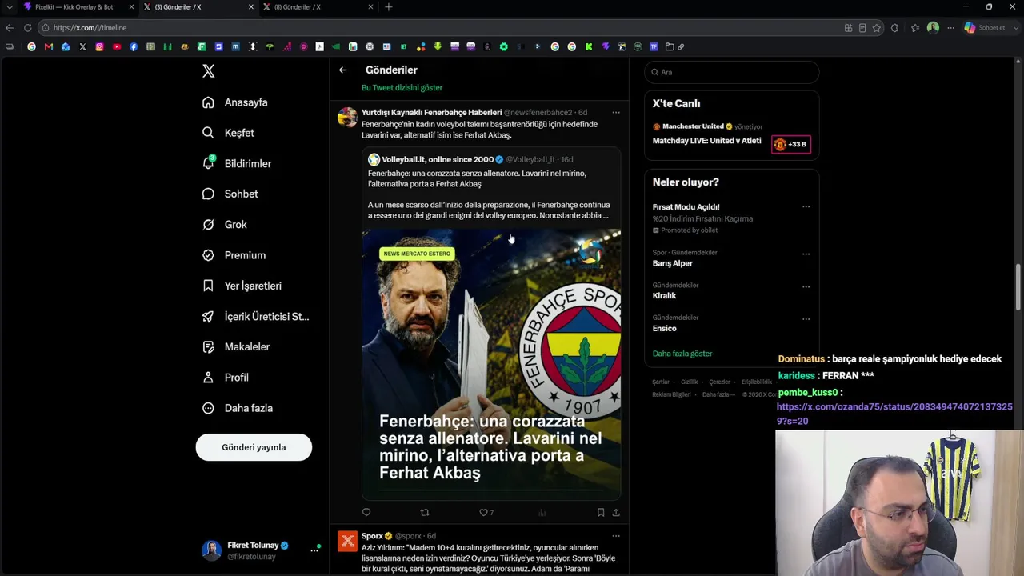Open the browser profile avatar

click(933, 28)
